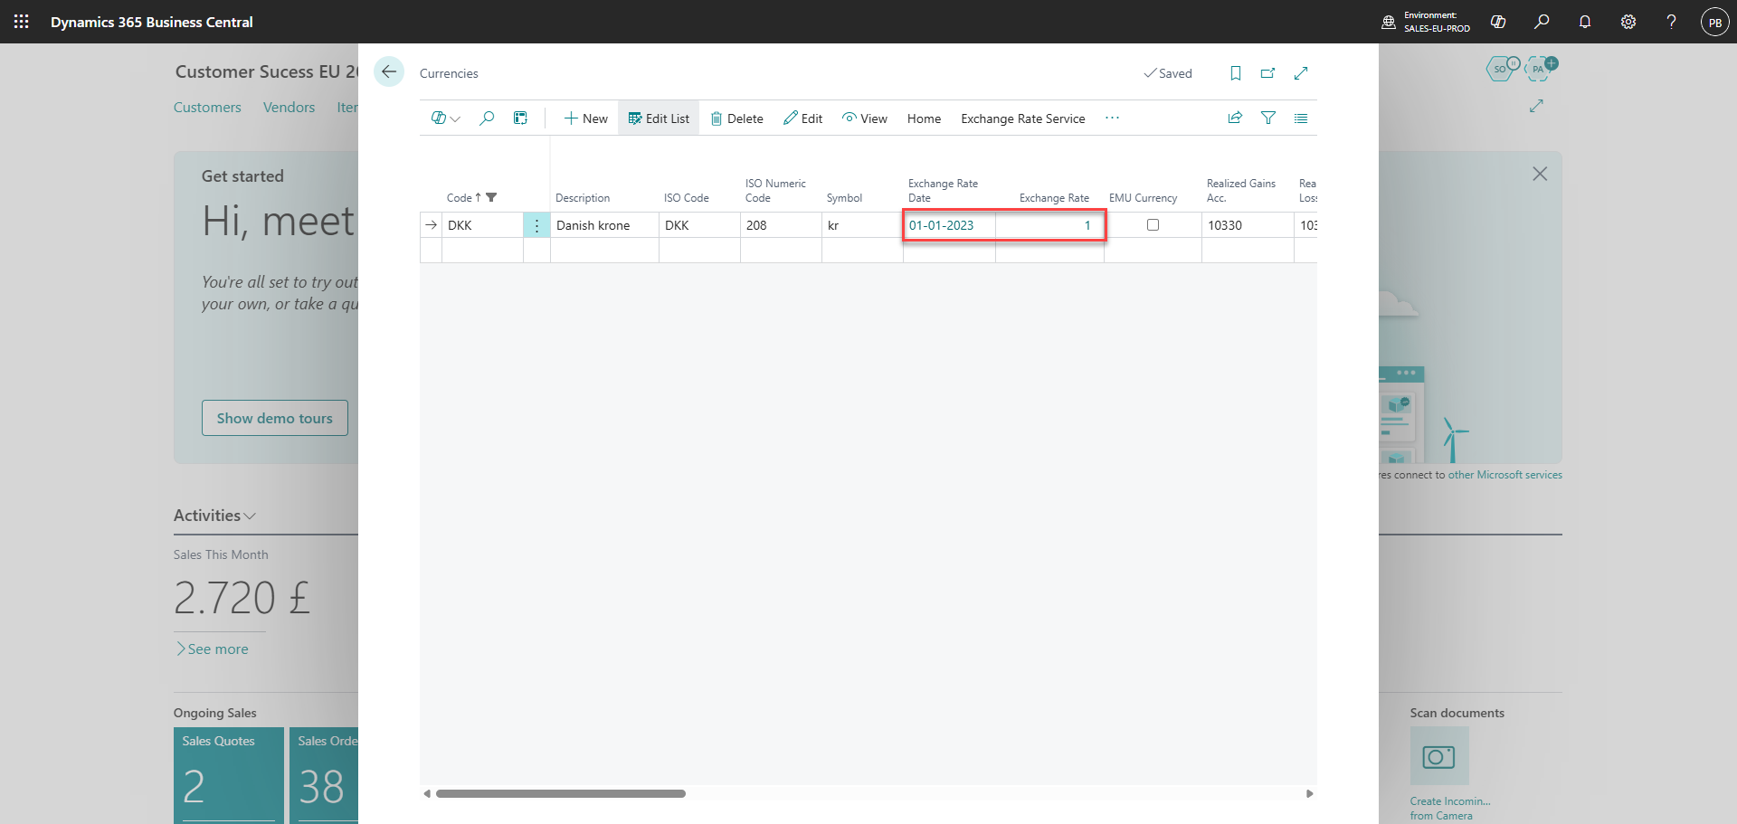Viewport: 1737px width, 824px height.
Task: Click the Realized Gains Acc. 10330 cell
Action: point(1248,225)
